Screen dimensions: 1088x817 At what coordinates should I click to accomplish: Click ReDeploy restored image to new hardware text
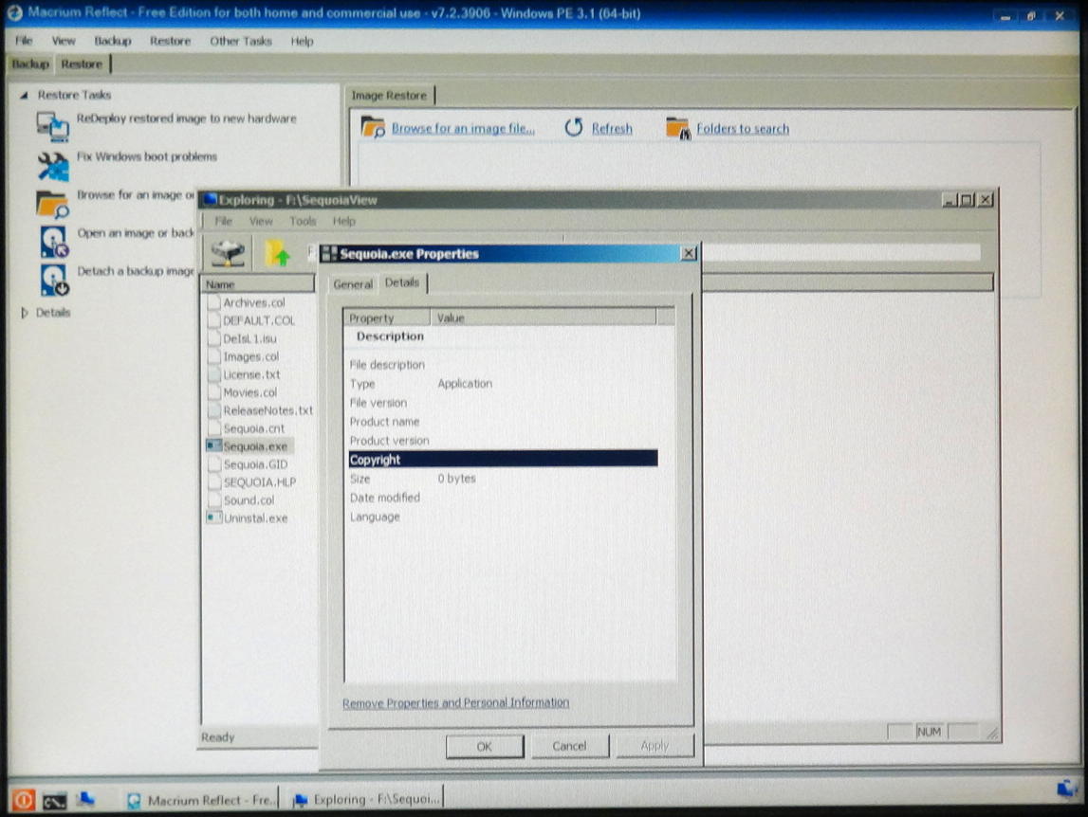pos(186,118)
